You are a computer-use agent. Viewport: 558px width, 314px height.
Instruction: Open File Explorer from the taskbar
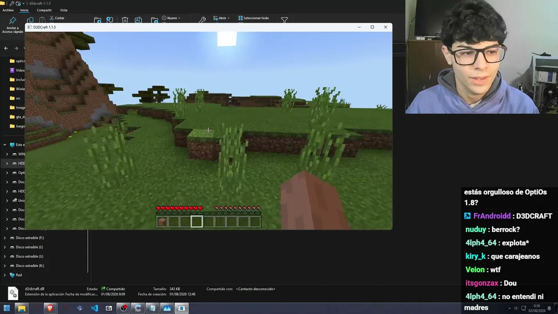pos(21,308)
